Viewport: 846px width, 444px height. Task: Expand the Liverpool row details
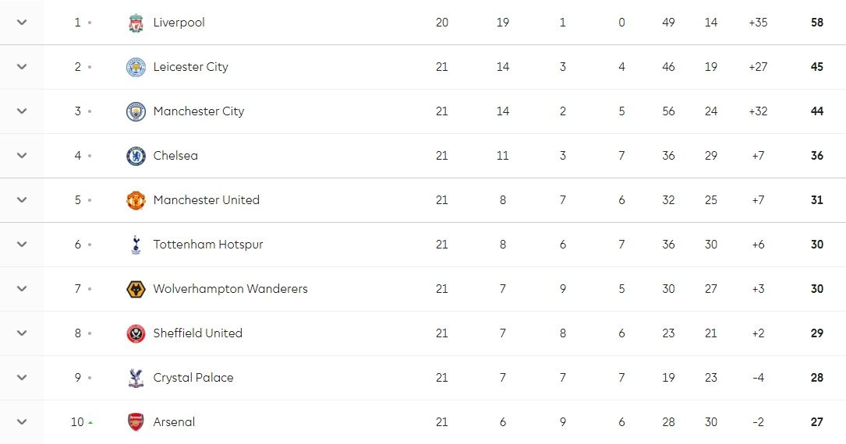(x=22, y=23)
